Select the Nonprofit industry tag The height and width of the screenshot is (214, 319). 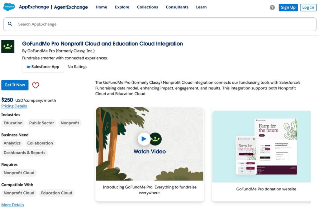pyautogui.click(x=70, y=123)
